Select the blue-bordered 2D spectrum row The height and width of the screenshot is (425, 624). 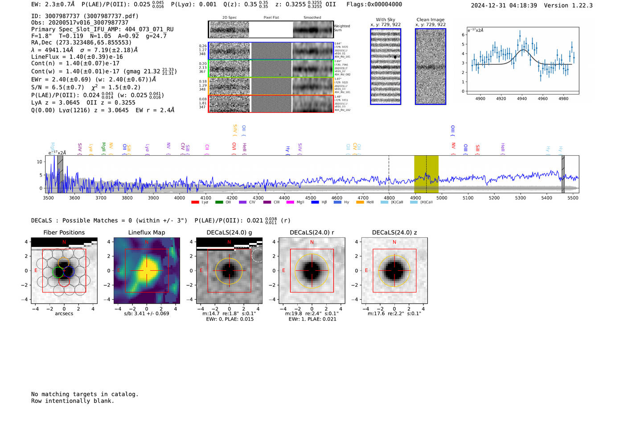pyautogui.click(x=271, y=51)
